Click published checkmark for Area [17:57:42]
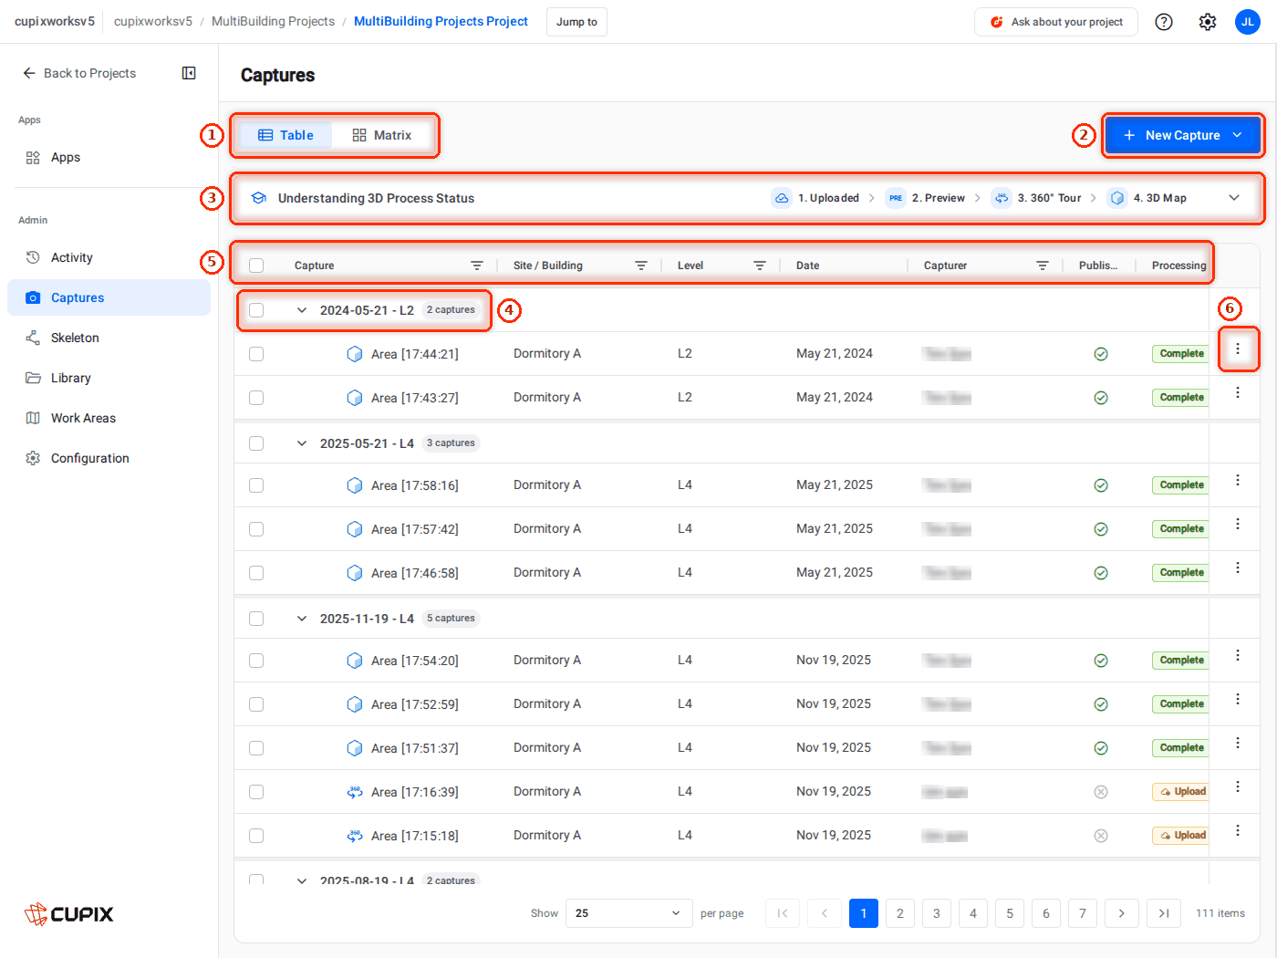The height and width of the screenshot is (958, 1277). 1101,529
